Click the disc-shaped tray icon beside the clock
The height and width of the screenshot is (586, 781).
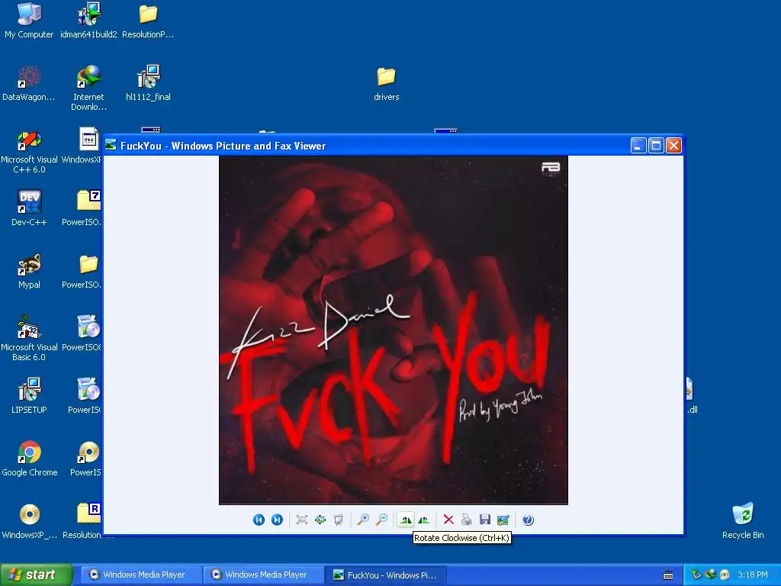(x=725, y=575)
